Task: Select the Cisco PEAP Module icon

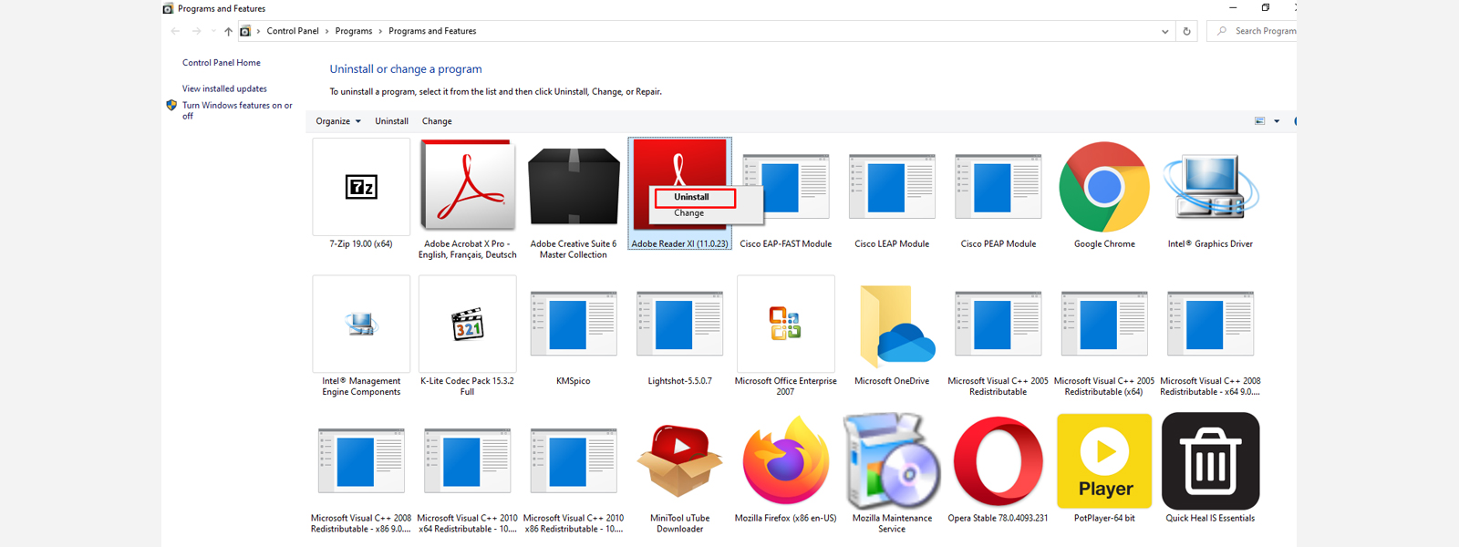Action: [999, 187]
